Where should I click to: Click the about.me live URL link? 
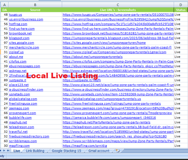point(93,57)
